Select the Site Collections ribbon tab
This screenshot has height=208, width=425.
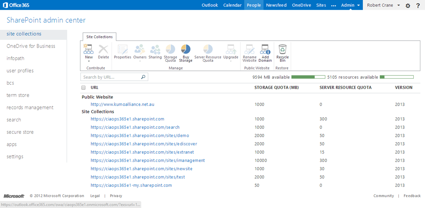pyautogui.click(x=99, y=37)
